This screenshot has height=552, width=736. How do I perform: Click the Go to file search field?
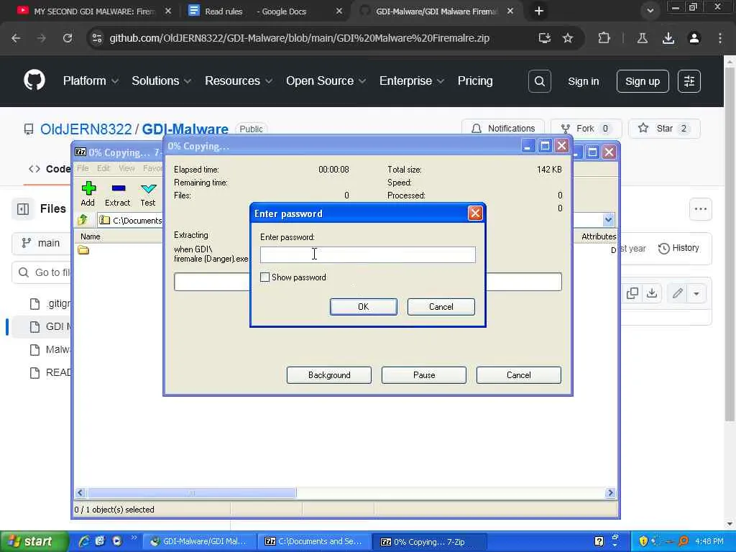tap(41, 272)
